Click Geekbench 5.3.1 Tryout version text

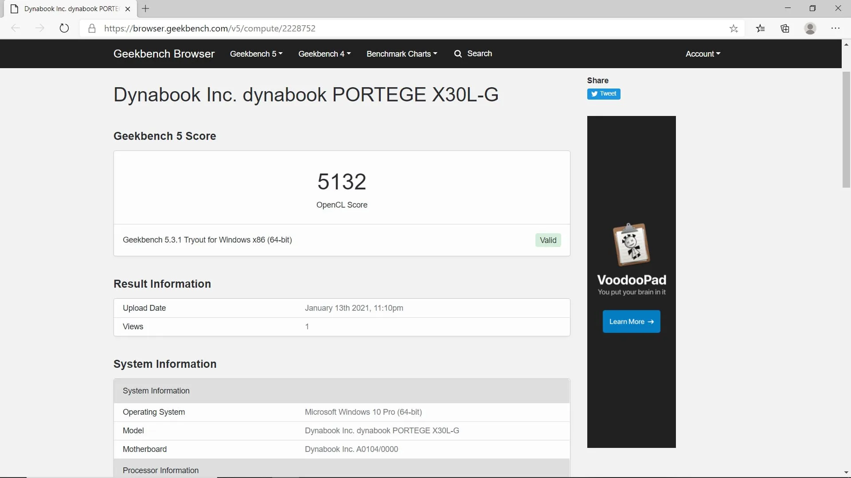click(x=207, y=240)
